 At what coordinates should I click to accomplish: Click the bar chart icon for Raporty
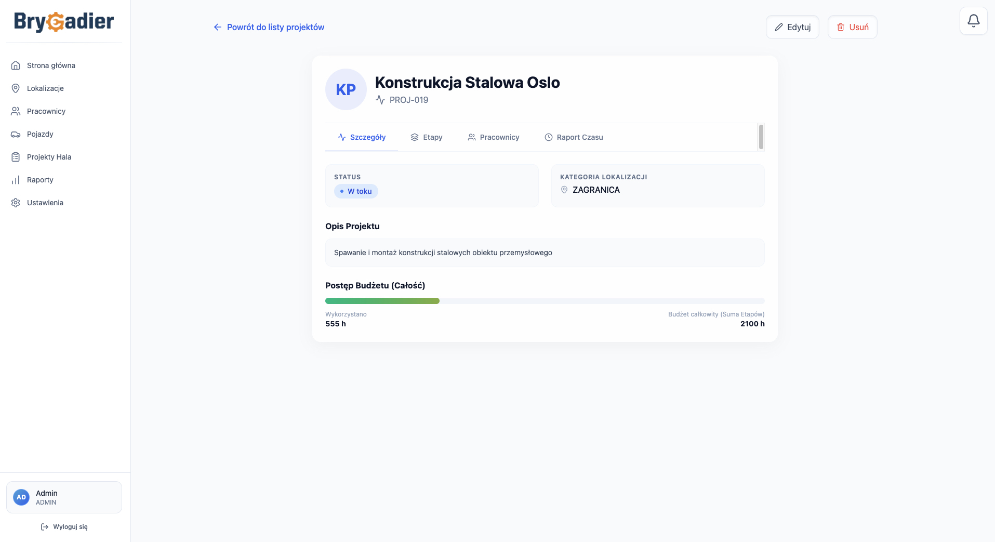[x=16, y=180]
